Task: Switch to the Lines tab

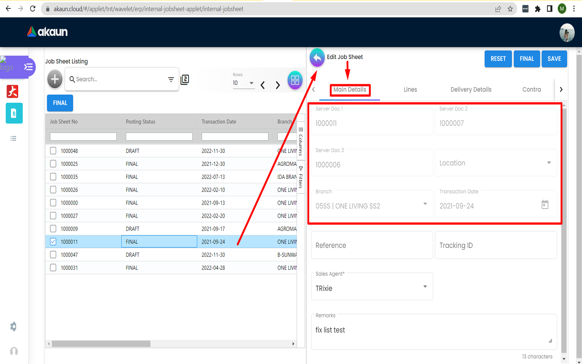Action: coord(410,90)
